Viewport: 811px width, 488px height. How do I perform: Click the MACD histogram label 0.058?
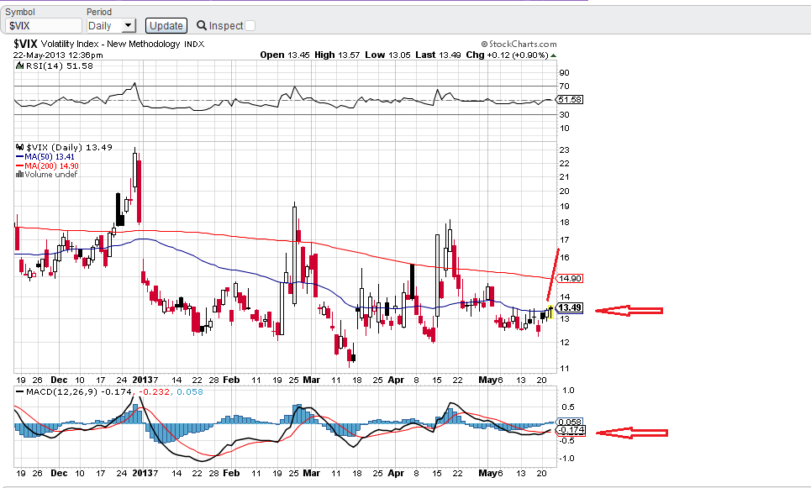(x=570, y=422)
